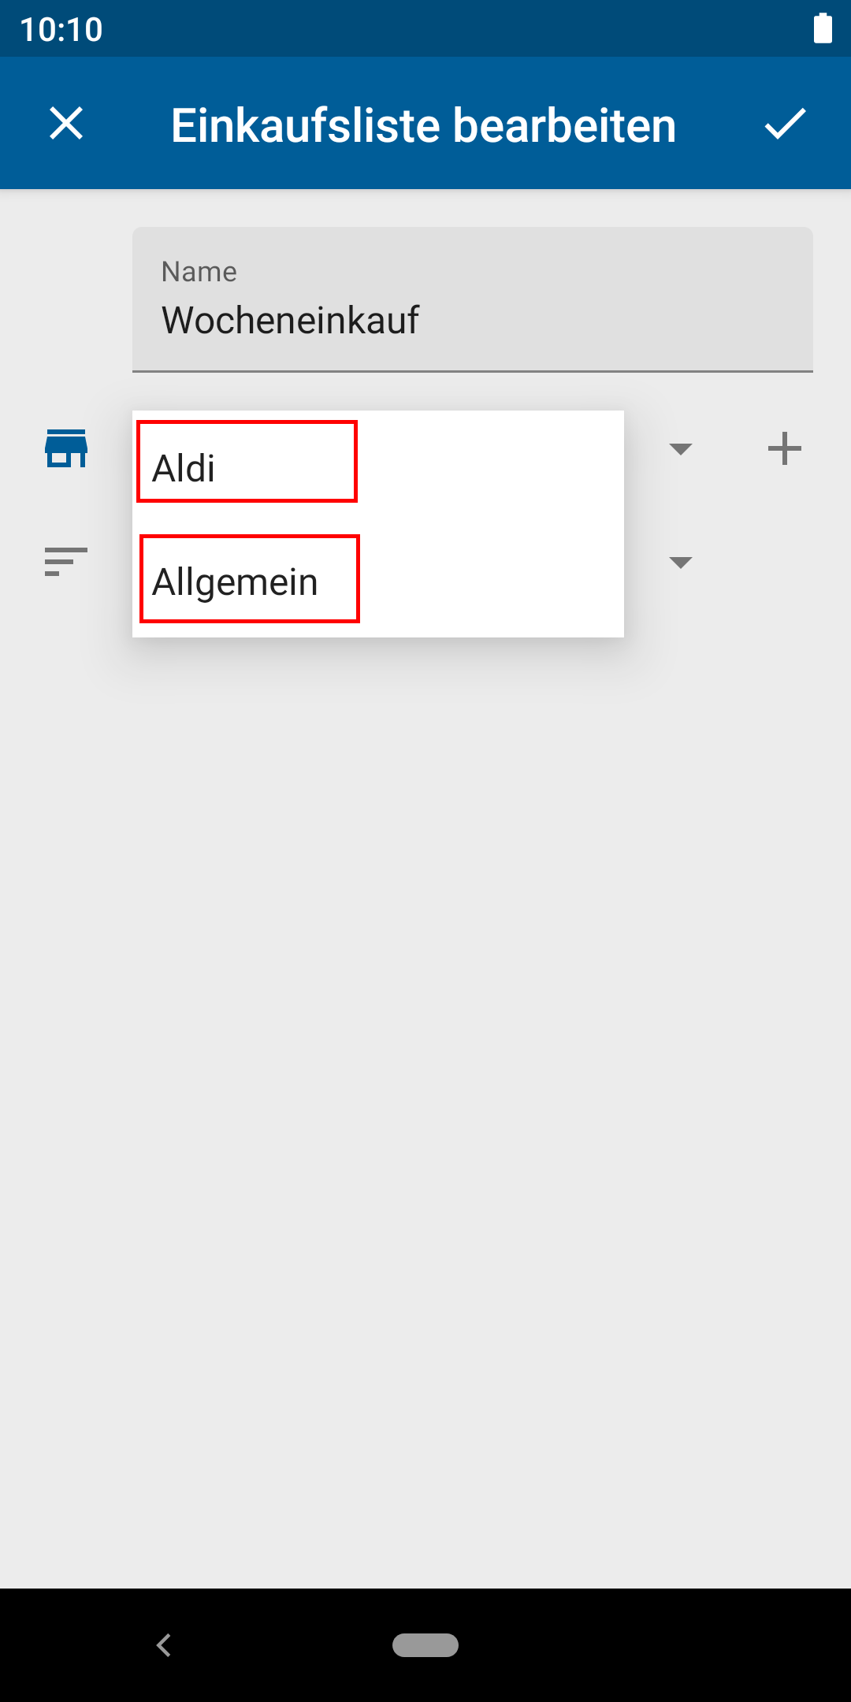
Task: Tap the Android back navigation arrow
Action: (164, 1645)
